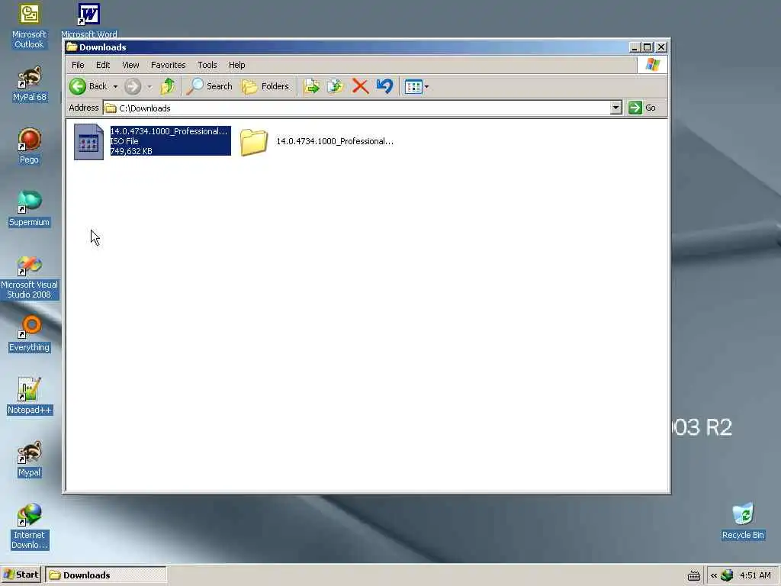781x586 pixels.
Task: Select Notepad++ desktop shortcut
Action: point(30,396)
